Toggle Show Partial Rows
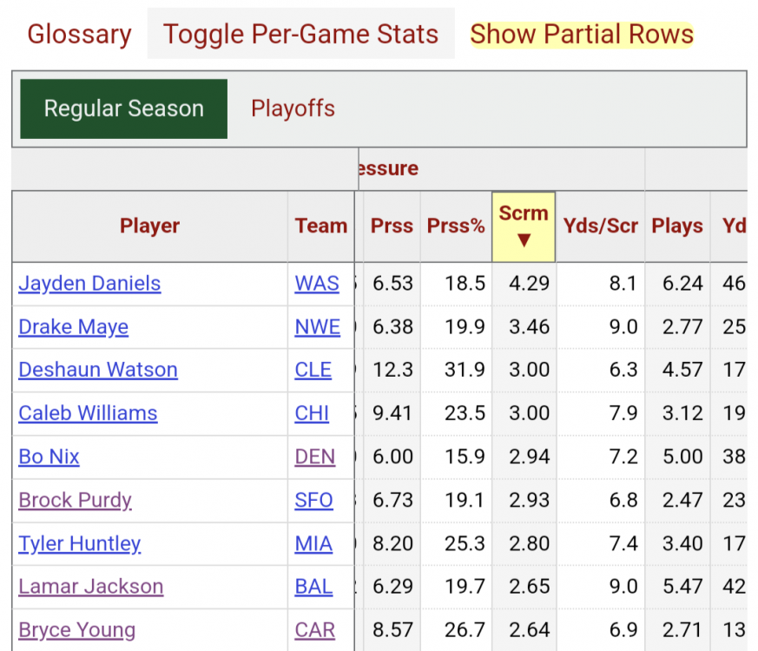Viewport: 758px width, 651px height. [x=582, y=35]
